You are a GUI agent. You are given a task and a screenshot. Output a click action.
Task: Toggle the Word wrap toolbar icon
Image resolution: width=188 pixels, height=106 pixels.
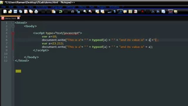coord(109,11)
